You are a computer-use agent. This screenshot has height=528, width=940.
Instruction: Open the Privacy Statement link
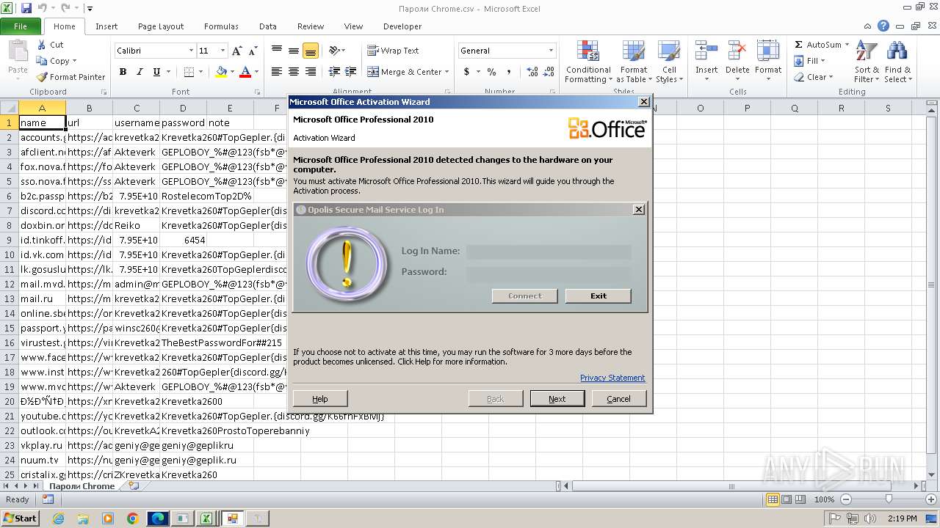point(612,378)
